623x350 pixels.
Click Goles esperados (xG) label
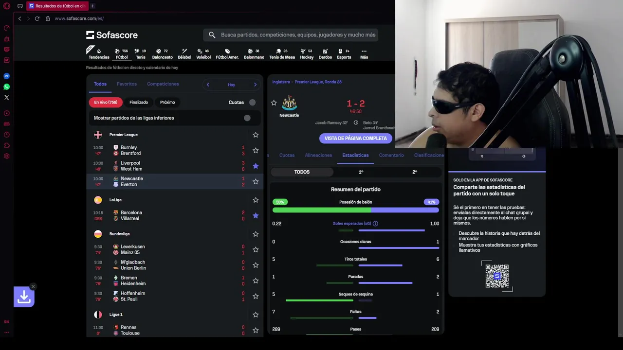coord(352,224)
